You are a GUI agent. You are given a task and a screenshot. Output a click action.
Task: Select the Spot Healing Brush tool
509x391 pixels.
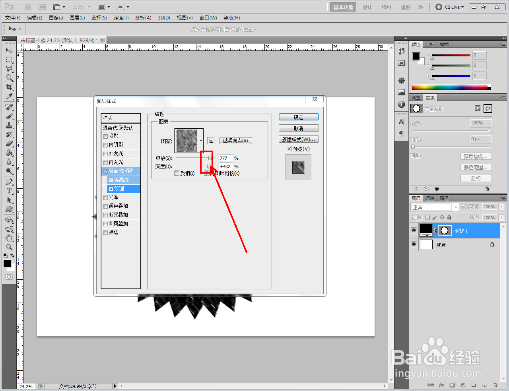click(9, 107)
